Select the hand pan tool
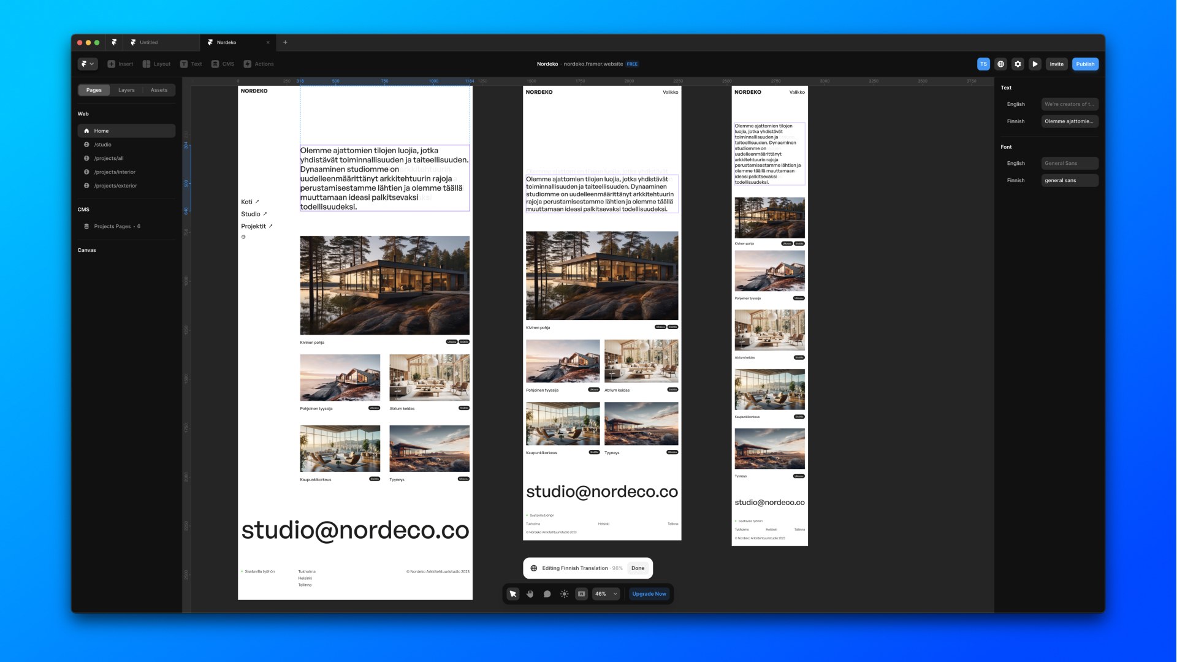The image size is (1177, 662). pyautogui.click(x=530, y=594)
